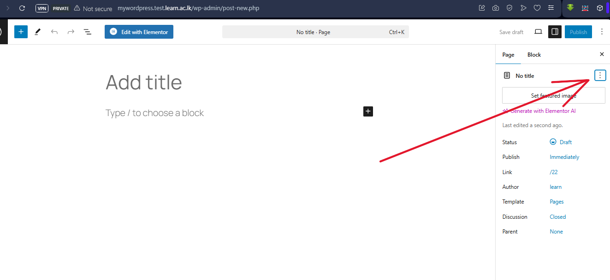Click the browser forward arrow
The image size is (610, 280).
pyautogui.click(x=7, y=8)
